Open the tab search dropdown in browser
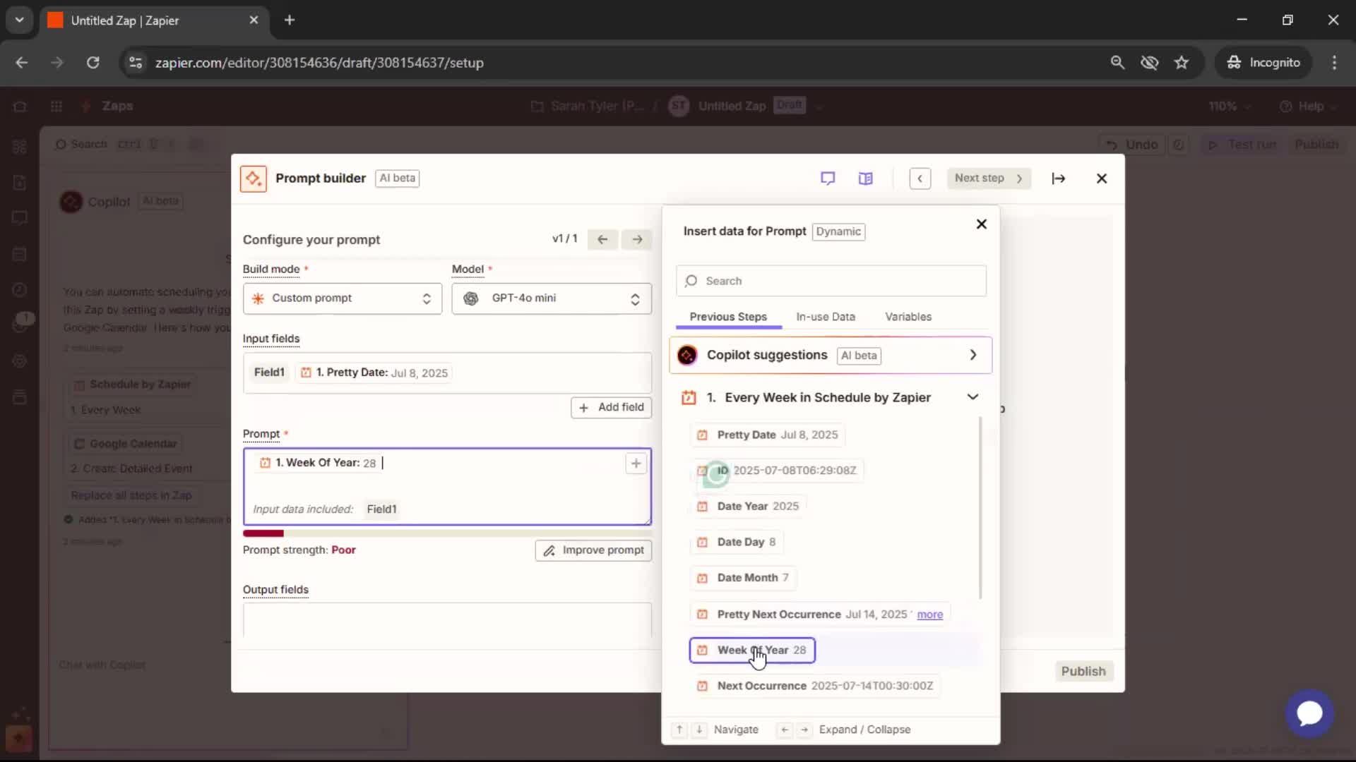Image resolution: width=1356 pixels, height=762 pixels. tap(20, 20)
